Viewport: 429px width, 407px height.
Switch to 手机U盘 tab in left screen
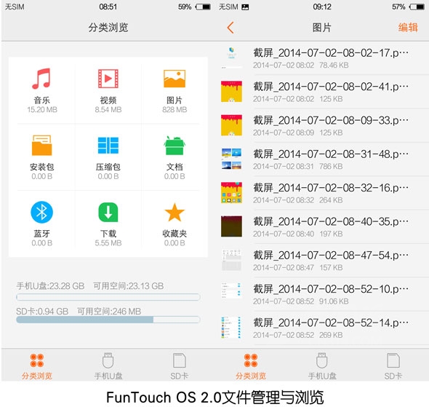108,365
